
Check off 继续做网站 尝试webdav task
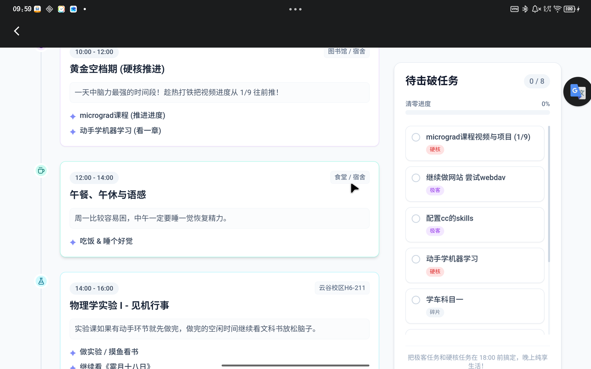click(x=416, y=178)
